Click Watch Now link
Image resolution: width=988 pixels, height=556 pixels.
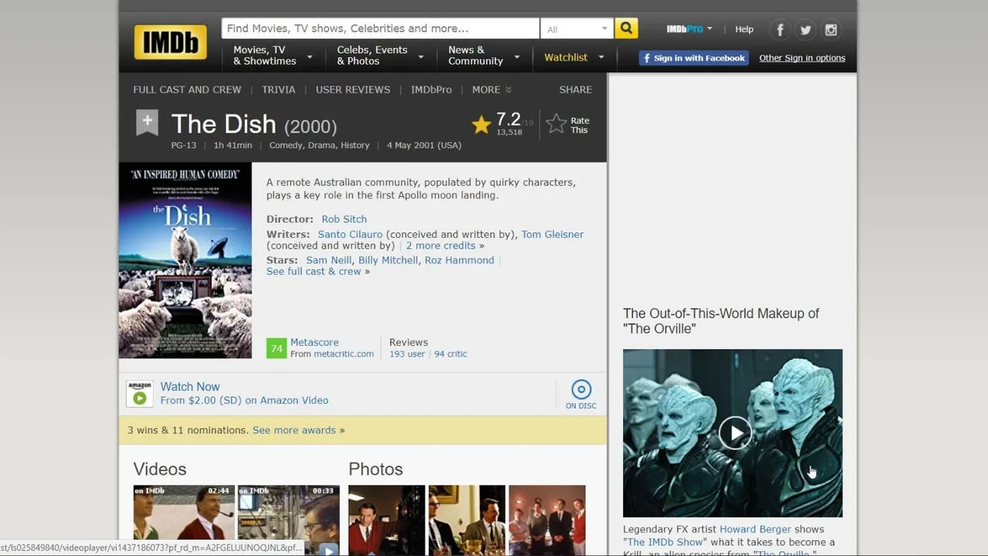[190, 387]
